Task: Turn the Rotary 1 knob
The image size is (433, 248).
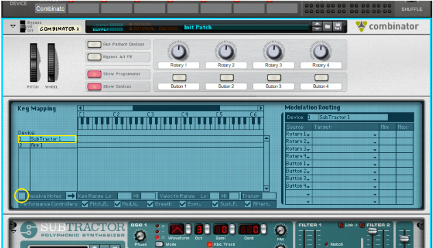Action: pos(178,51)
